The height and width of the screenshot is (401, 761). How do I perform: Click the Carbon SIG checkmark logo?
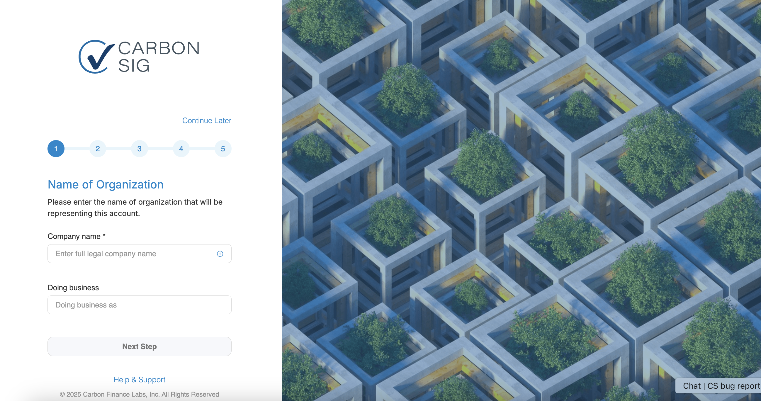97,57
